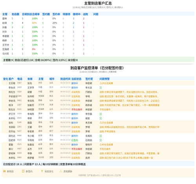This screenshot has width=196, height=184.
Task: Click the △24分无结果 warning
Action: coord(106,83)
